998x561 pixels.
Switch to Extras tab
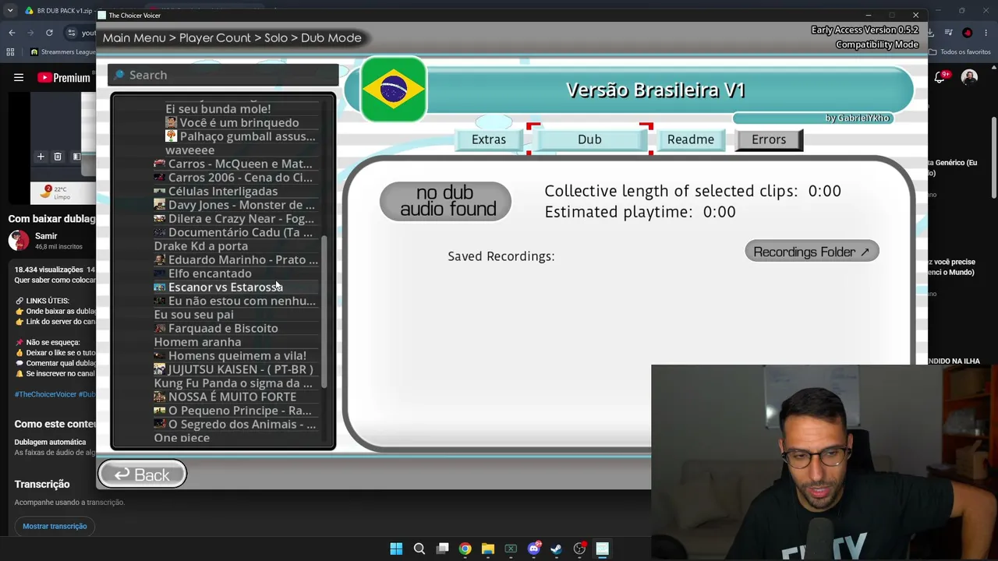tap(489, 139)
